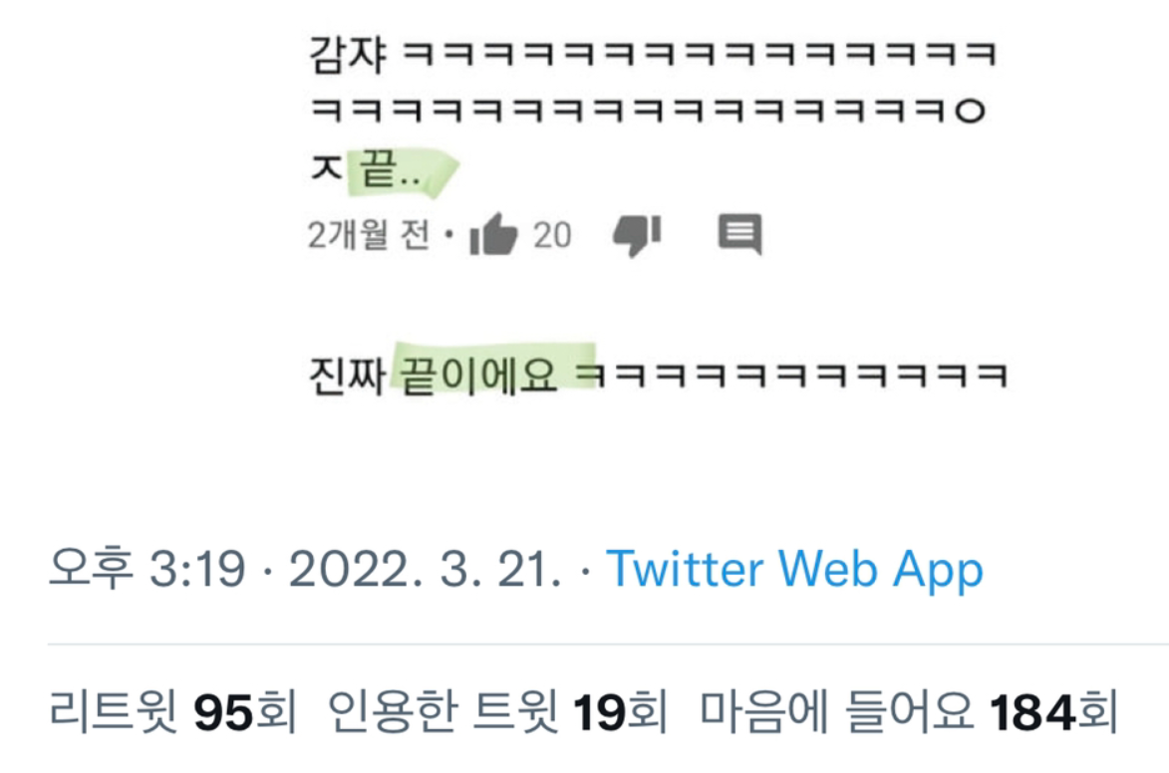Image resolution: width=1169 pixels, height=773 pixels.
Task: Dislike the comment with thumbs-down icon
Action: coord(637,235)
